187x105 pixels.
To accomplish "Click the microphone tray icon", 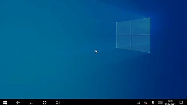I will click(153, 103).
